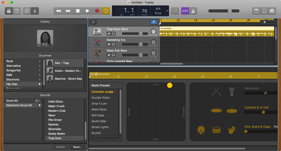Expand the Songwriter drummer genre
This screenshot has width=281, height=151.
[40, 70]
